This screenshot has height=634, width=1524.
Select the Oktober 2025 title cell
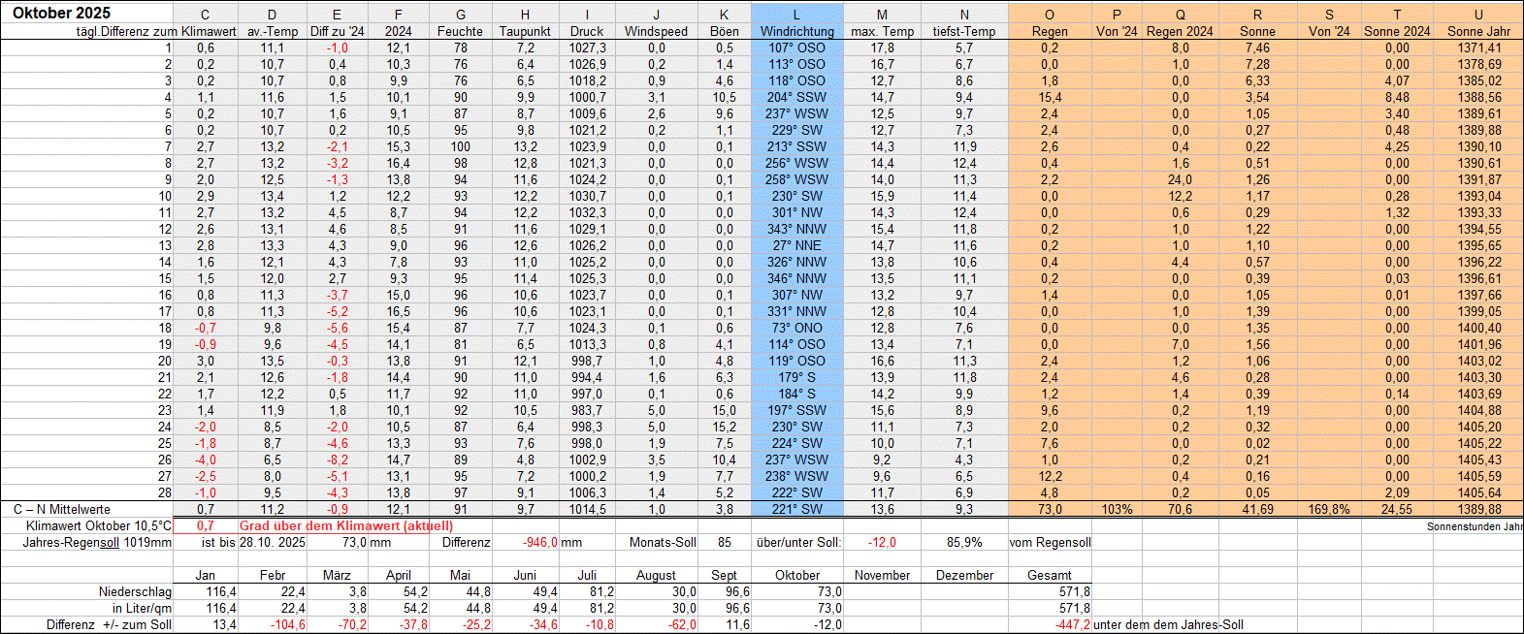pyautogui.click(x=62, y=14)
